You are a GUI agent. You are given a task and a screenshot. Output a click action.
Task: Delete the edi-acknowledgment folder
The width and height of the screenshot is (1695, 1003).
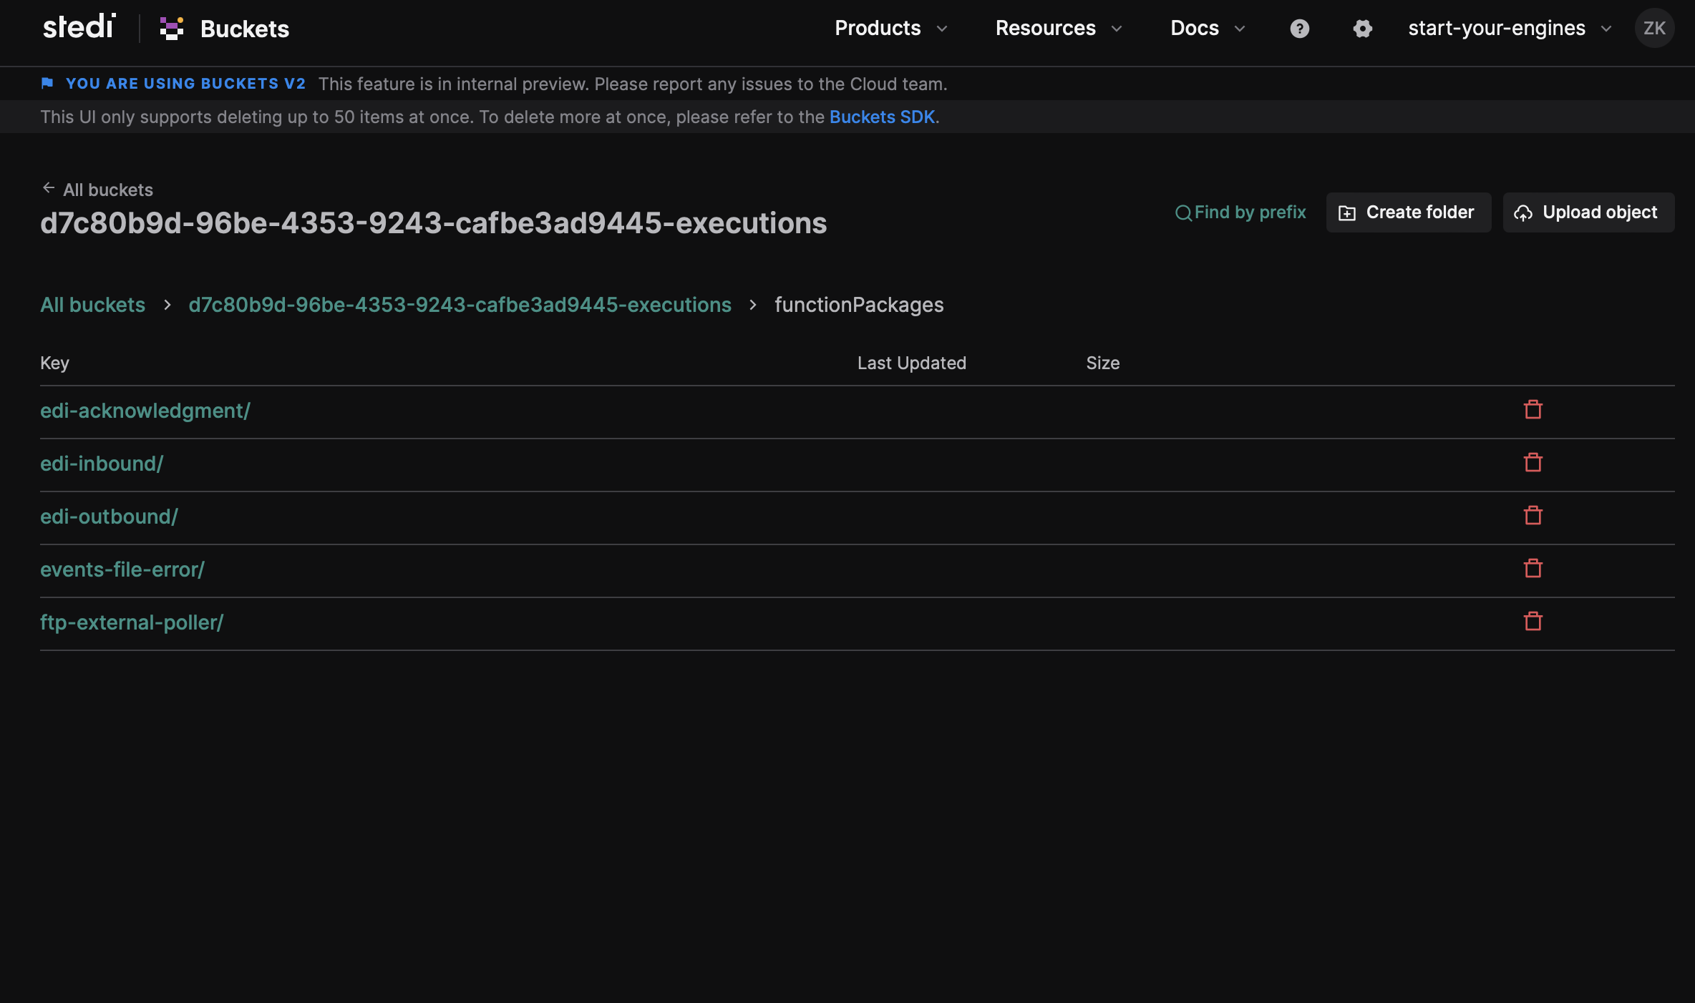(1533, 410)
